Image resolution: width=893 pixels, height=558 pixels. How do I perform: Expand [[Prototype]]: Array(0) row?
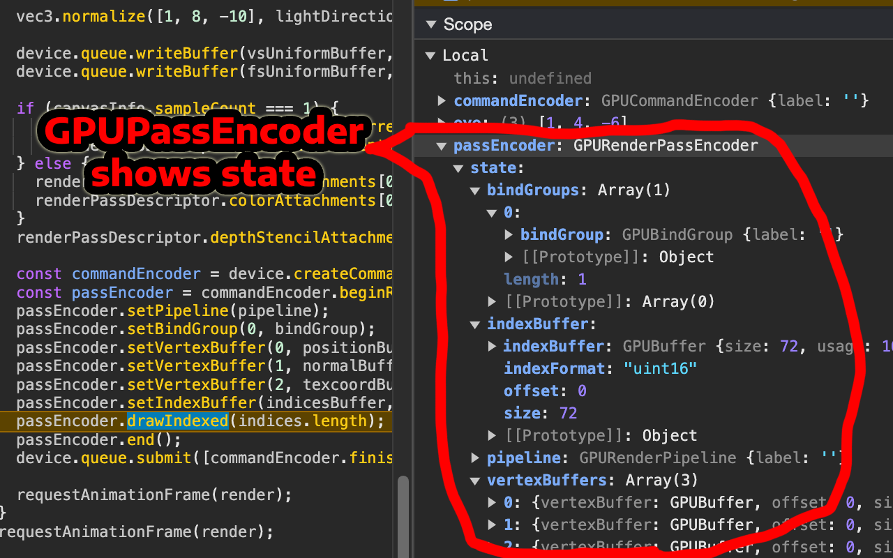493,301
